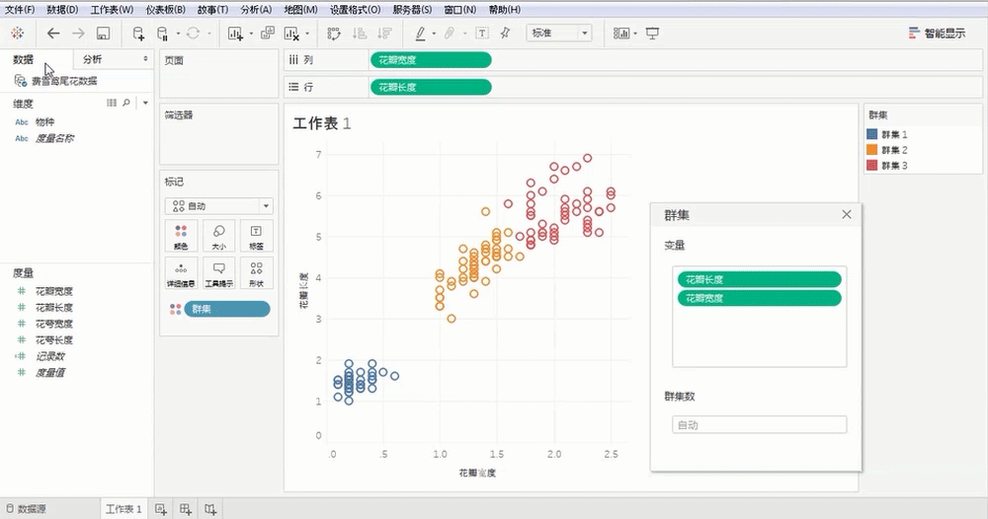Image resolution: width=988 pixels, height=519 pixels.
Task: Click the search icon in the dimensions pane
Action: 126,103
